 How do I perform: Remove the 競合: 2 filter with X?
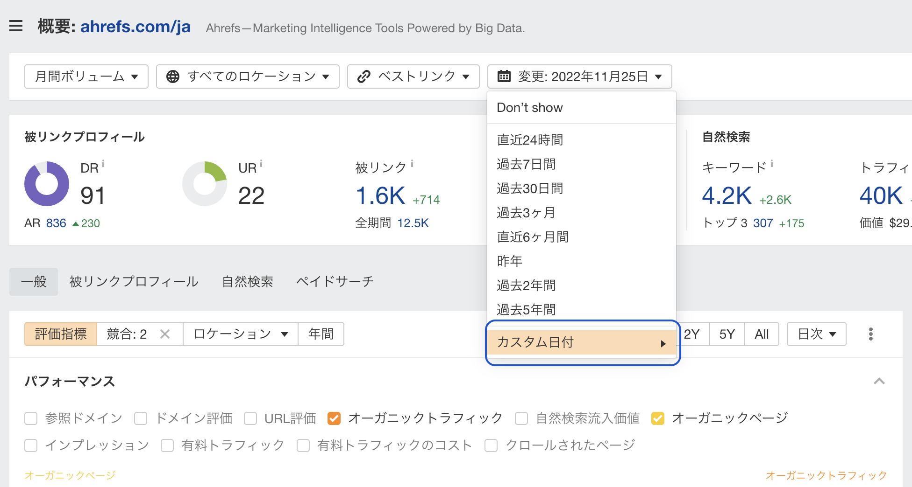point(164,334)
